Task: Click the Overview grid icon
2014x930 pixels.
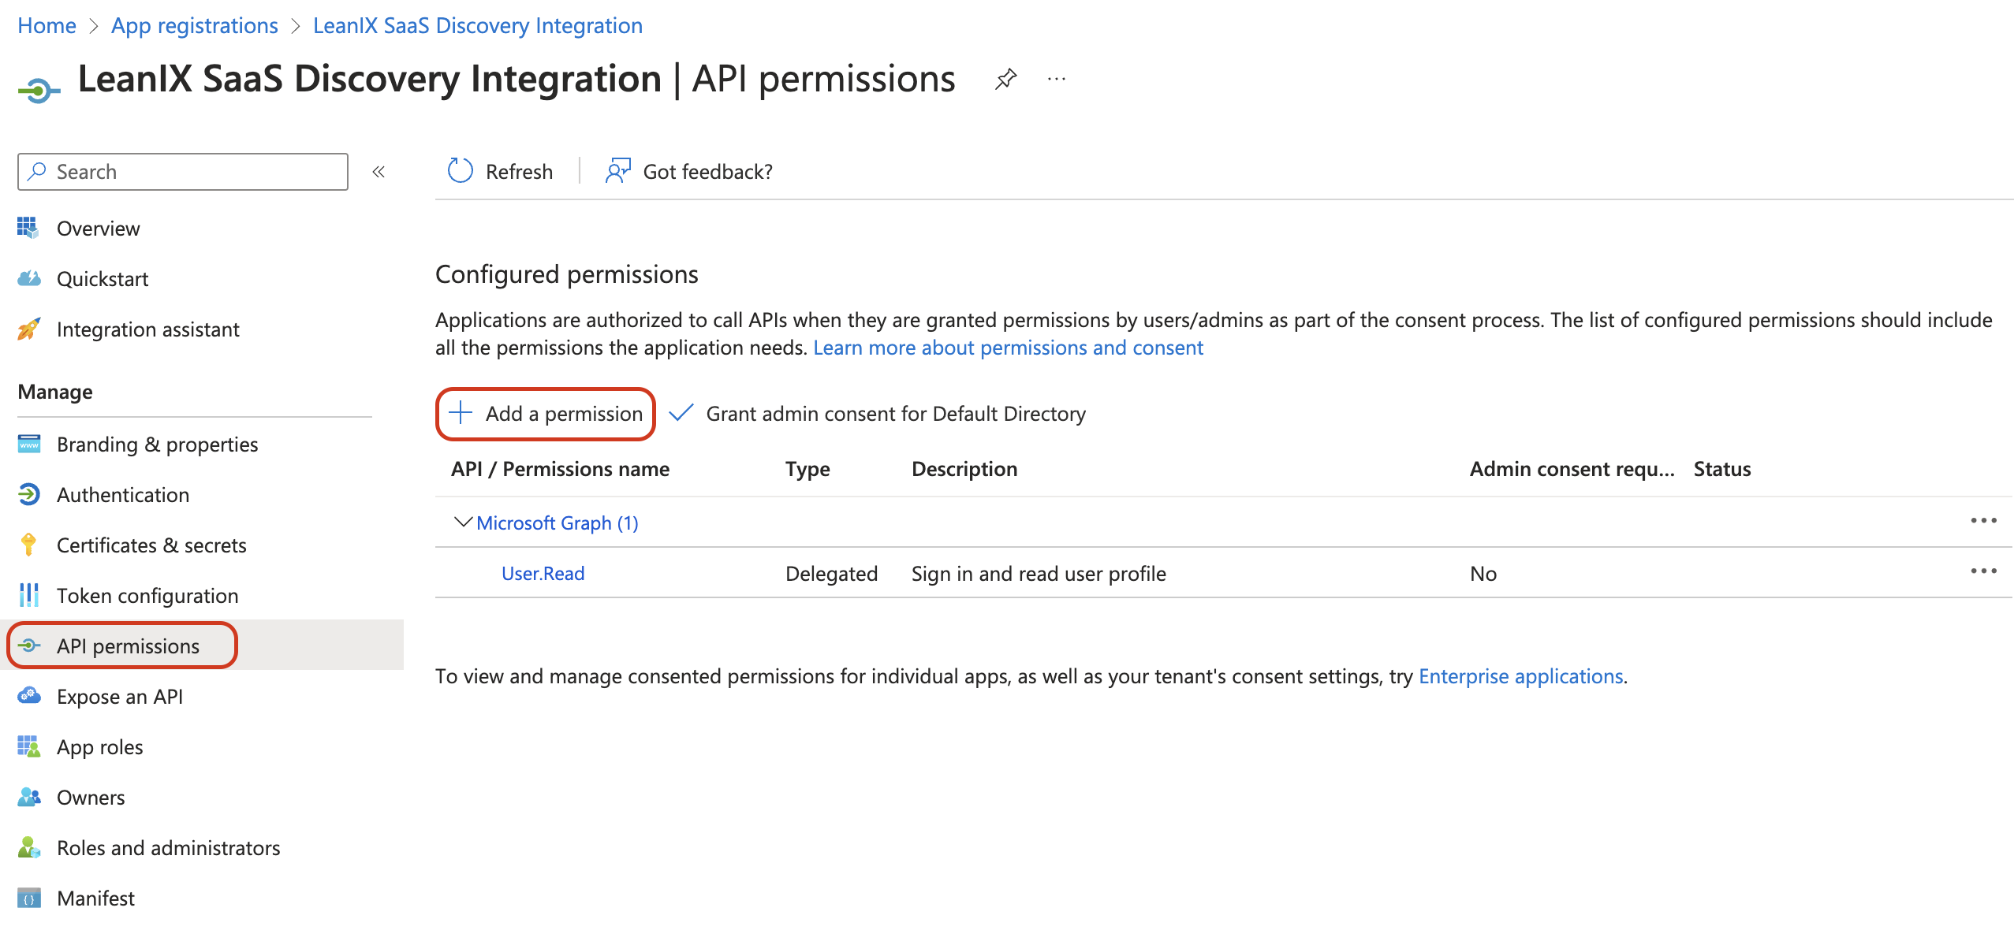Action: [x=28, y=228]
